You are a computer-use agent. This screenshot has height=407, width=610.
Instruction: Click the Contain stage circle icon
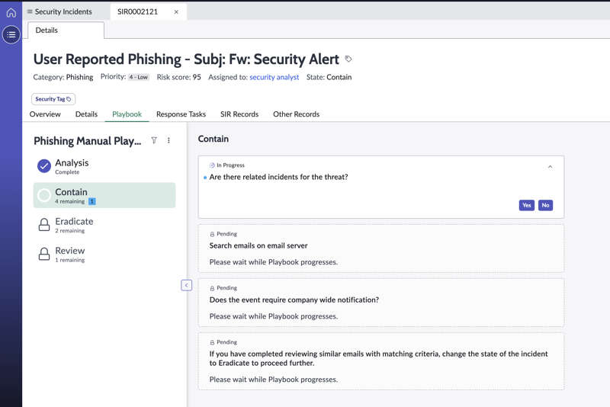[x=44, y=195]
